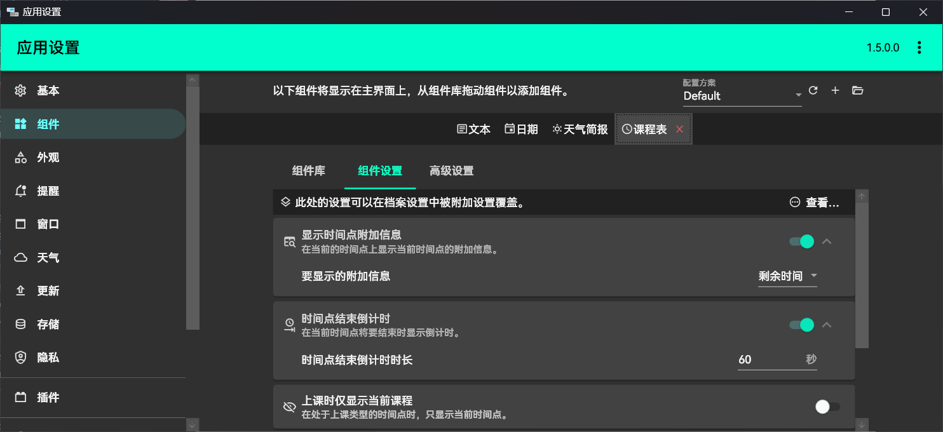This screenshot has width=943, height=432.
Task: Open the 提醒 notification settings page
Action: (x=48, y=191)
